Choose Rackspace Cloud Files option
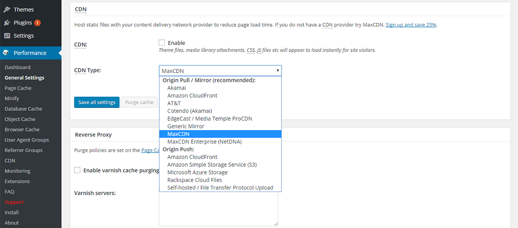This screenshot has height=228, width=518. (220, 180)
